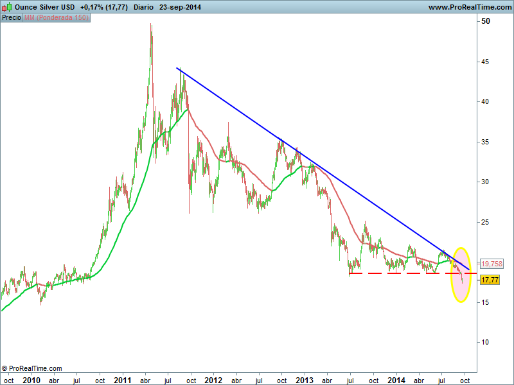Click the 2014 year label on time axis
The image size is (514, 385).
pos(396,381)
